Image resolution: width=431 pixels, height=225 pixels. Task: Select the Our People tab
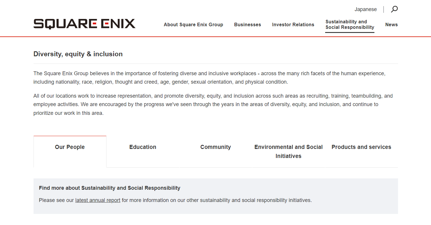pyautogui.click(x=70, y=147)
